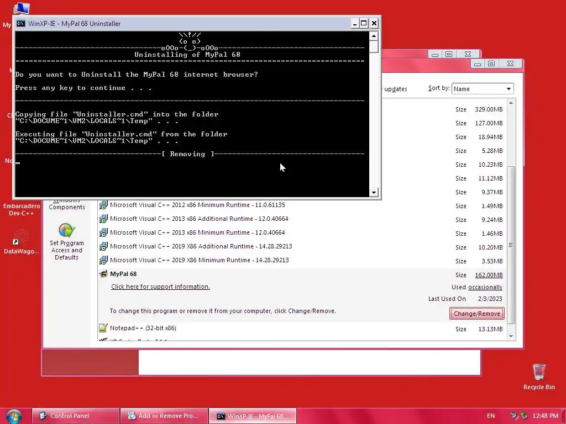Maximize the MyPal 68 Uninstaller console
This screenshot has width=566, height=424.
364,23
